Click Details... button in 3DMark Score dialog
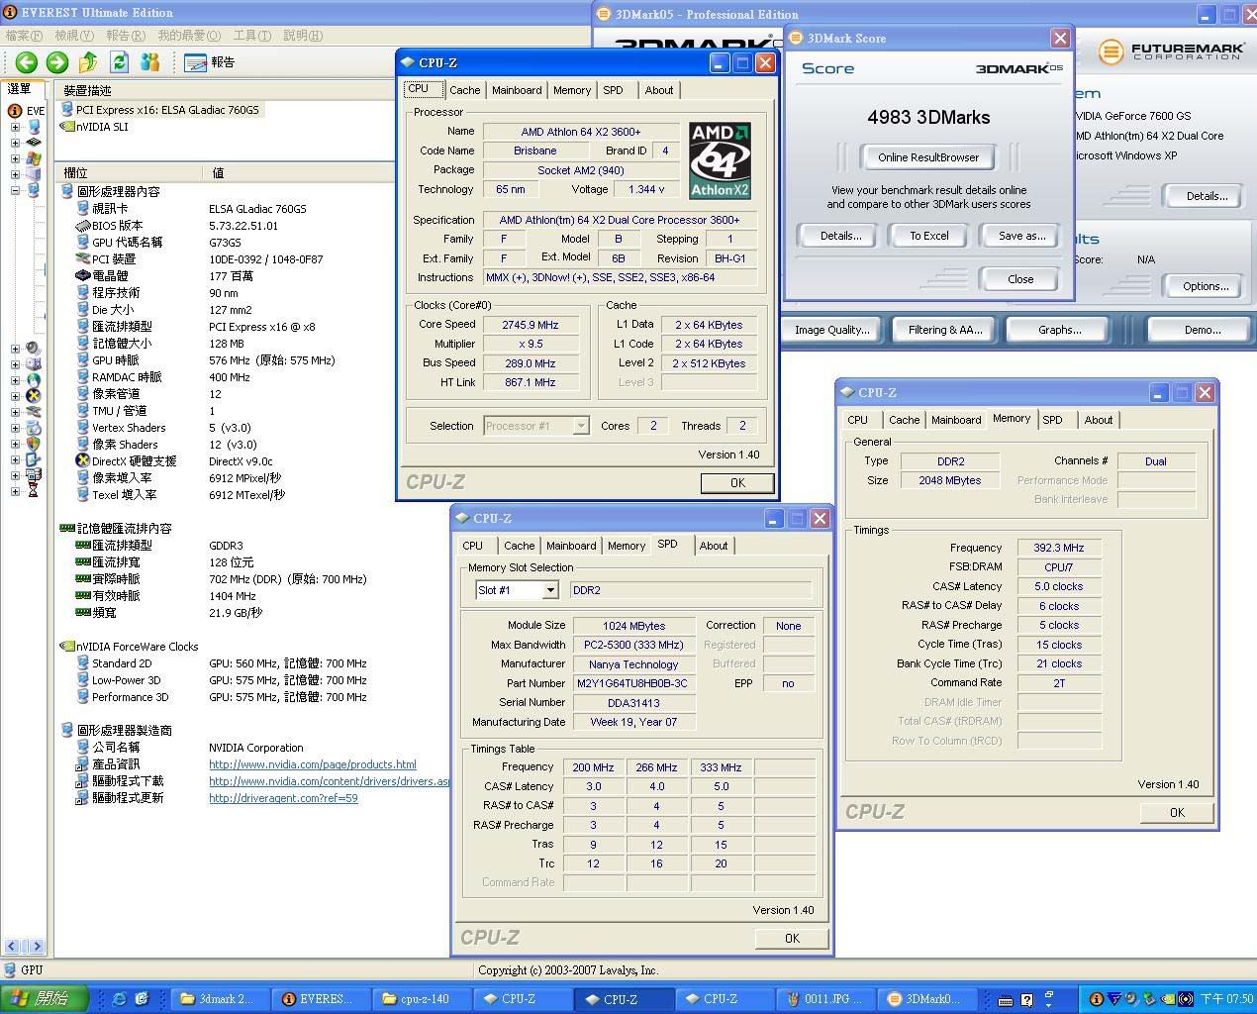The width and height of the screenshot is (1257, 1014). coord(840,236)
